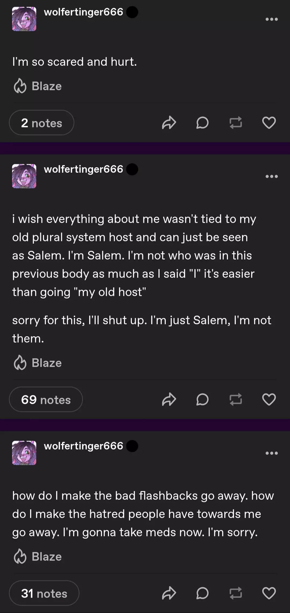Open wolfertinger666 blog from the first post

point(83,12)
